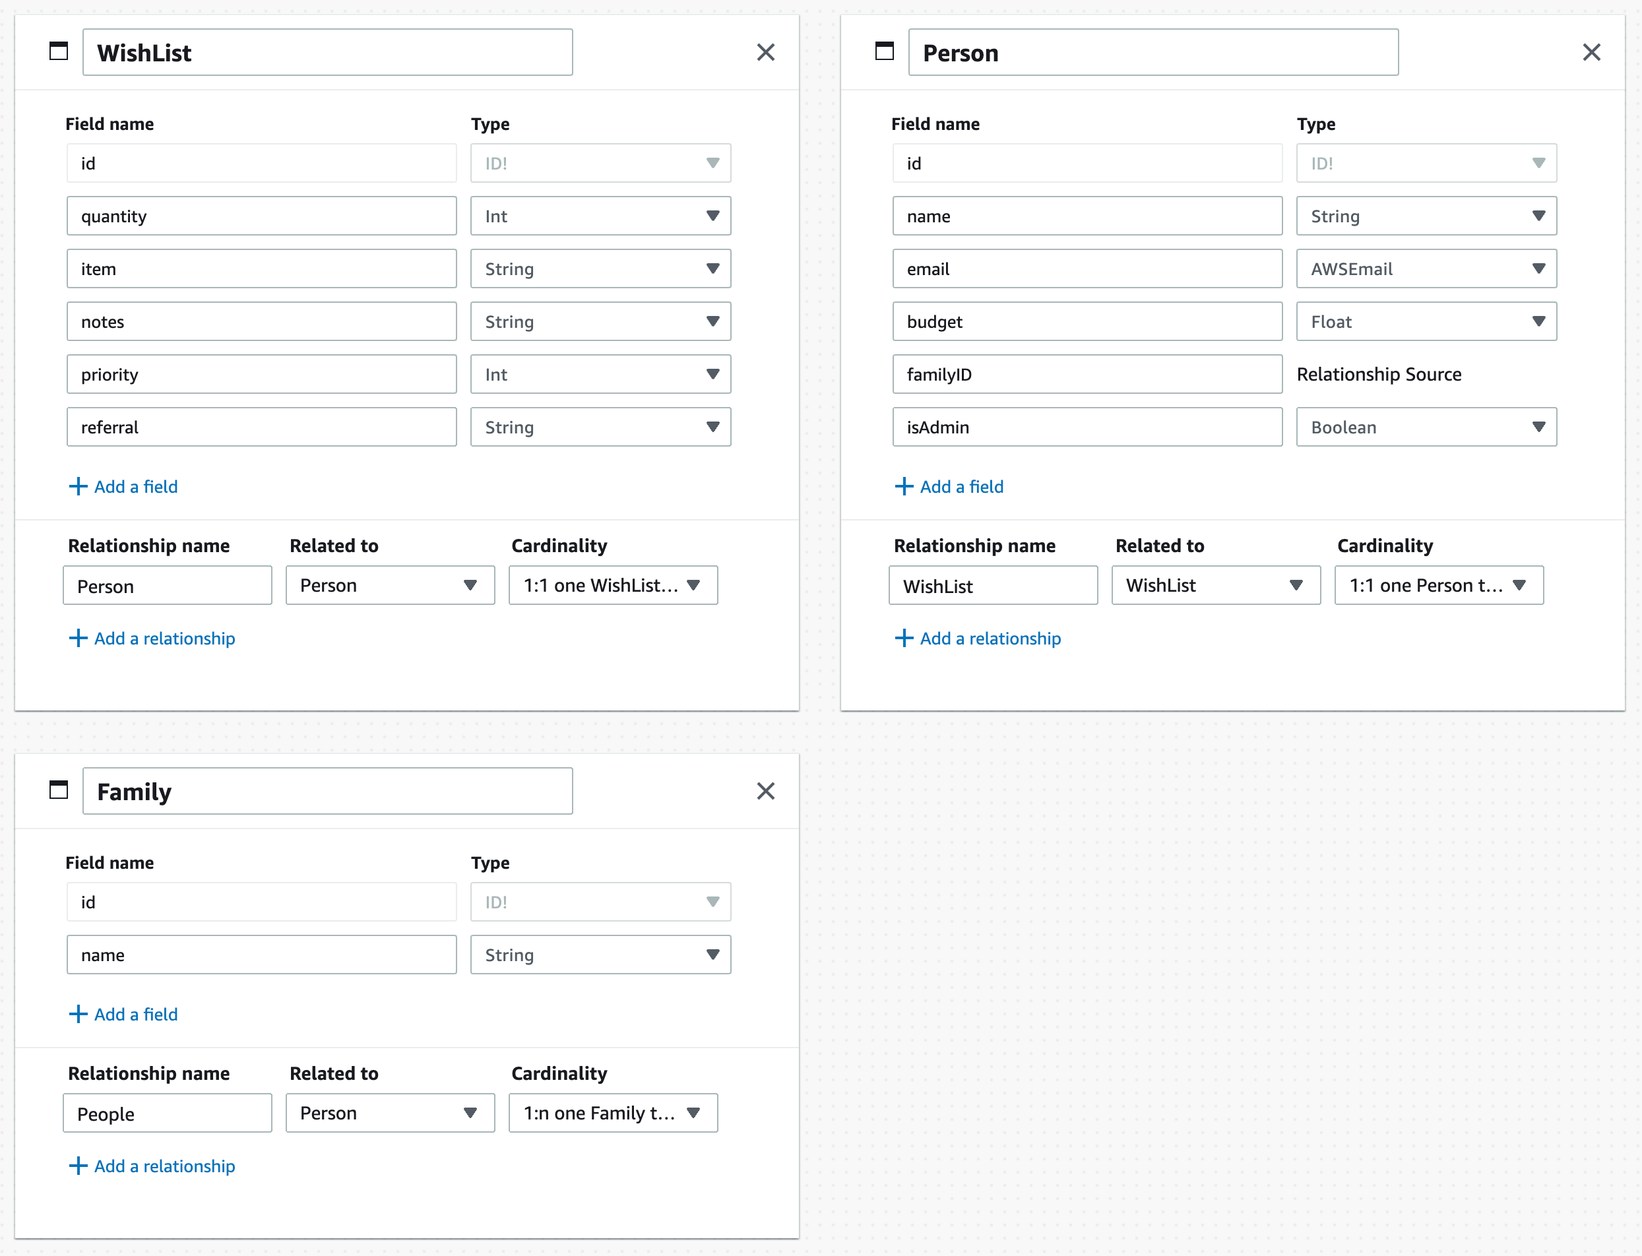Viewport: 1642px width, 1256px height.
Task: Open the 1:n cardinality dropdown in Family model
Action: (612, 1112)
